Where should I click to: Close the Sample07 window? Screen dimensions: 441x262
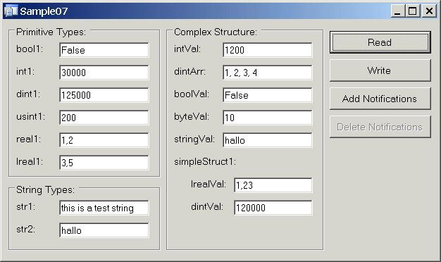pyautogui.click(x=429, y=11)
